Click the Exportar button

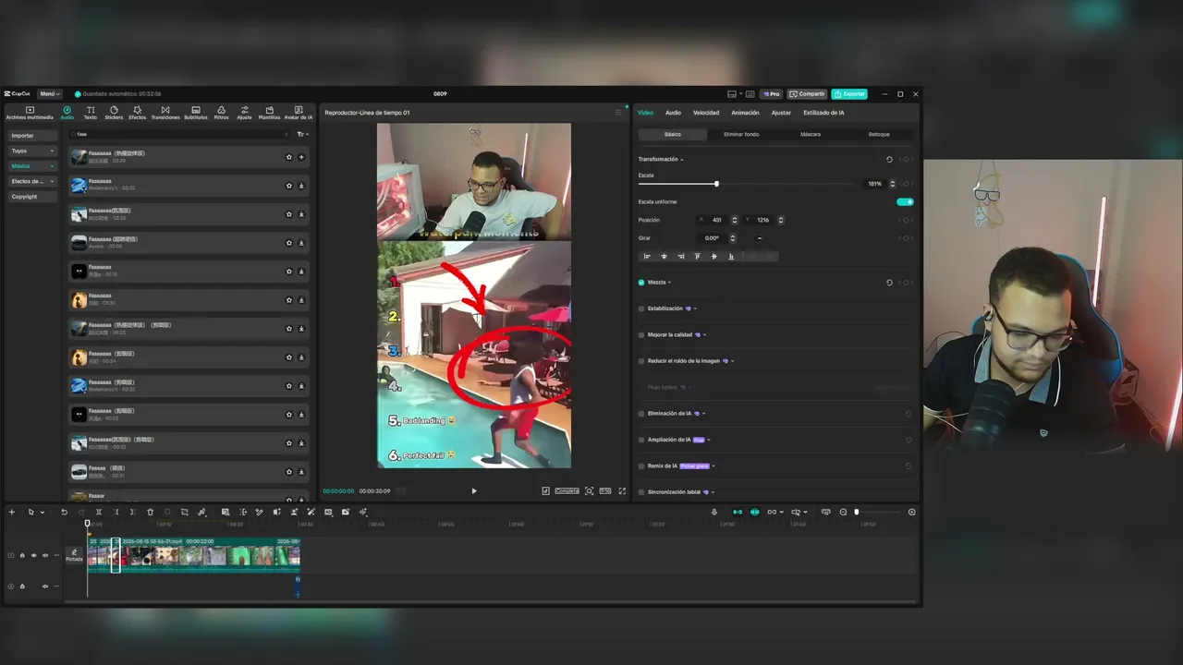pyautogui.click(x=849, y=94)
